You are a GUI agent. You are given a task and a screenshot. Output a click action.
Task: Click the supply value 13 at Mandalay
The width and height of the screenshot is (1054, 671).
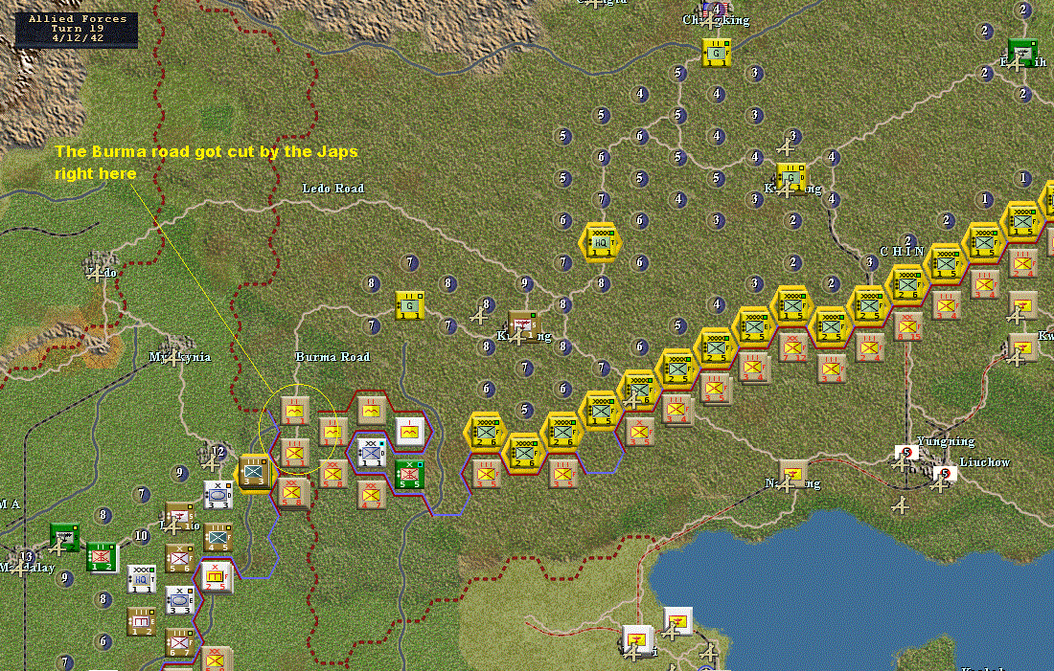26,557
